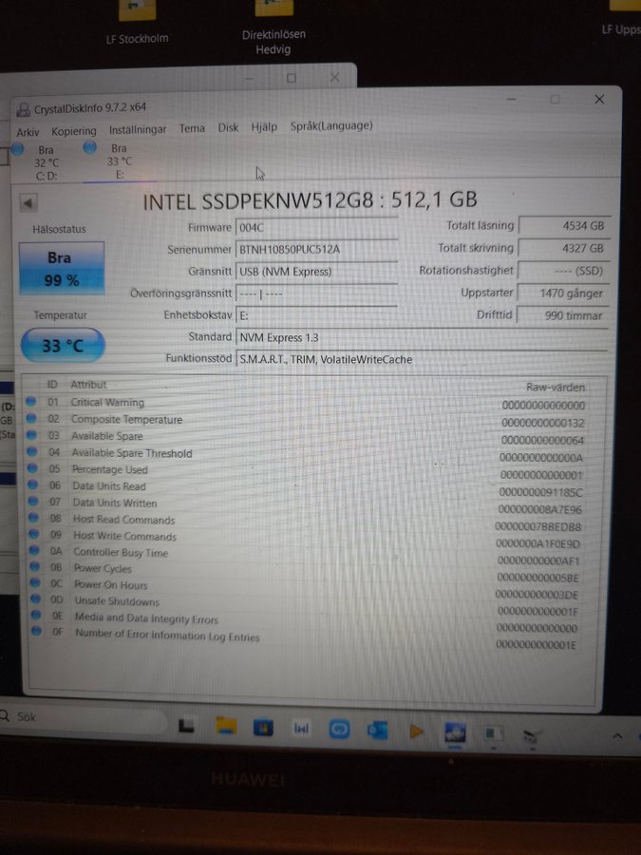The width and height of the screenshot is (641, 855).
Task: Open the Microsoft Store taskbar icon
Action: coord(263,729)
